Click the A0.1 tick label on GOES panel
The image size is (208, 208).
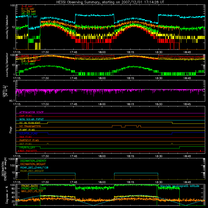12,101
